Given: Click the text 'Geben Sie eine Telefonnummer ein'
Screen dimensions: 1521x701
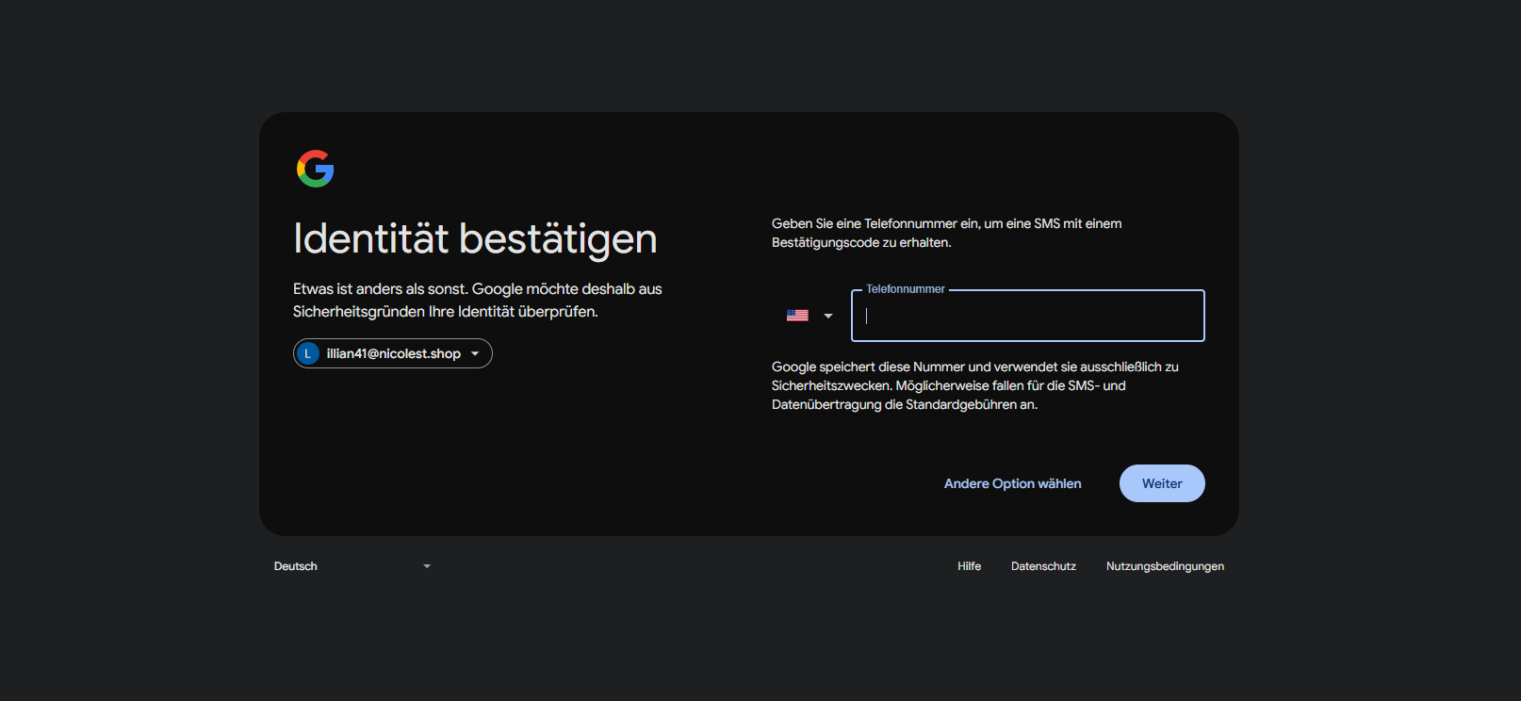Looking at the screenshot, I should (875, 223).
